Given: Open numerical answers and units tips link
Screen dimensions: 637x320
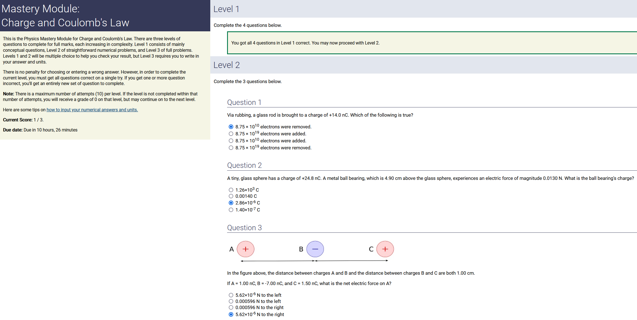Looking at the screenshot, I should point(92,110).
